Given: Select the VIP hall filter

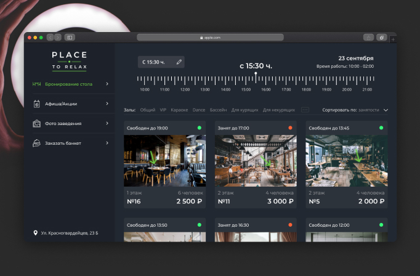Looking at the screenshot, I should click(163, 110).
